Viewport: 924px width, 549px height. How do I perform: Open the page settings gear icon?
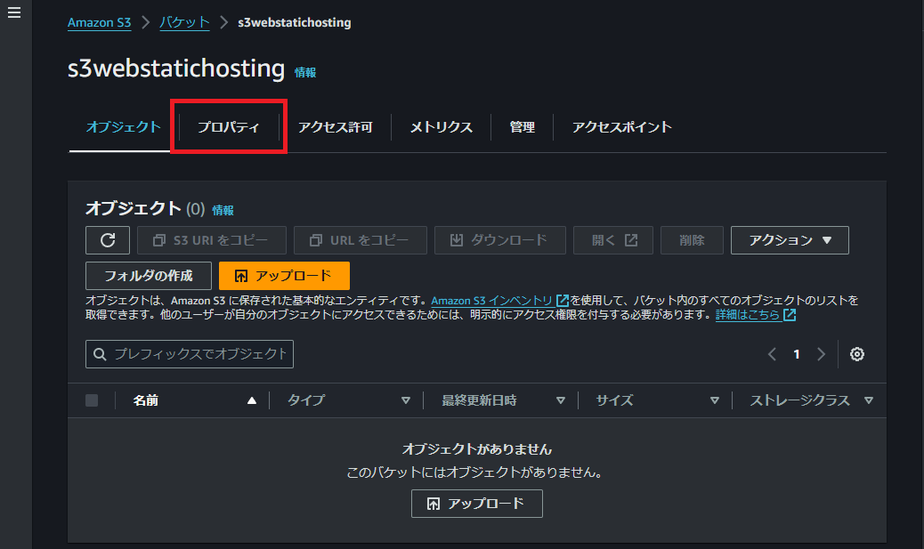coord(856,353)
